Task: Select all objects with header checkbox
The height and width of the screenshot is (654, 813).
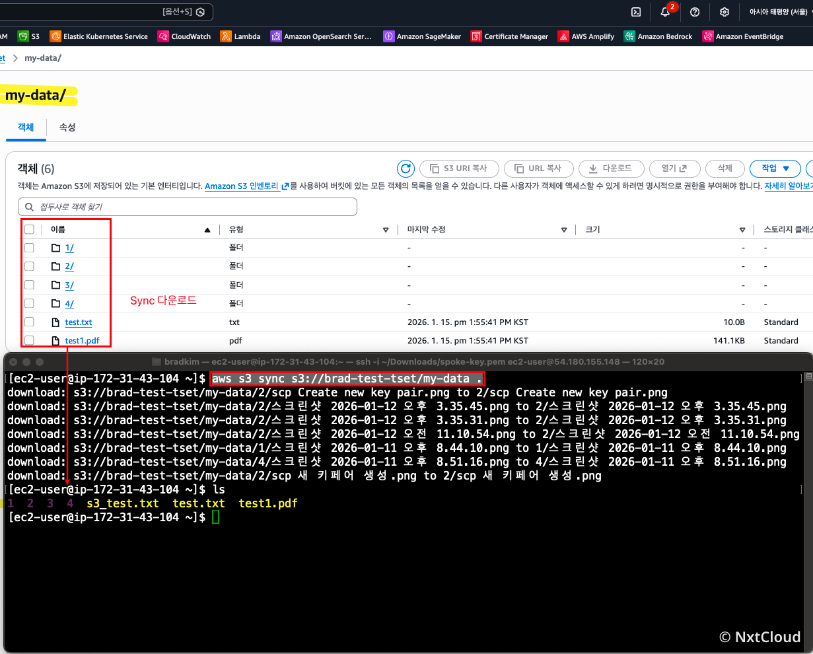Action: pyautogui.click(x=29, y=229)
